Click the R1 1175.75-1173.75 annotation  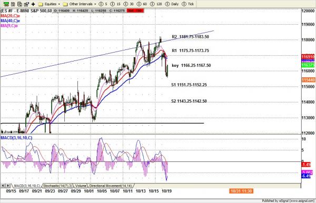point(190,50)
